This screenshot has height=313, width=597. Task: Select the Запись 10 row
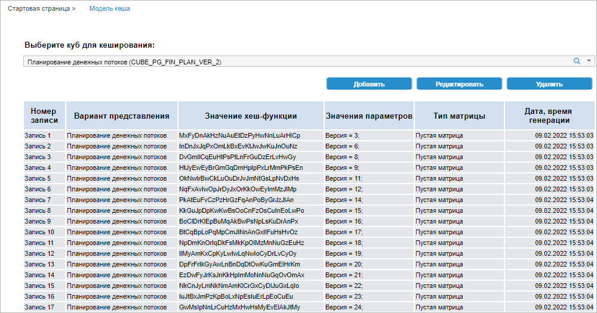[x=39, y=232]
